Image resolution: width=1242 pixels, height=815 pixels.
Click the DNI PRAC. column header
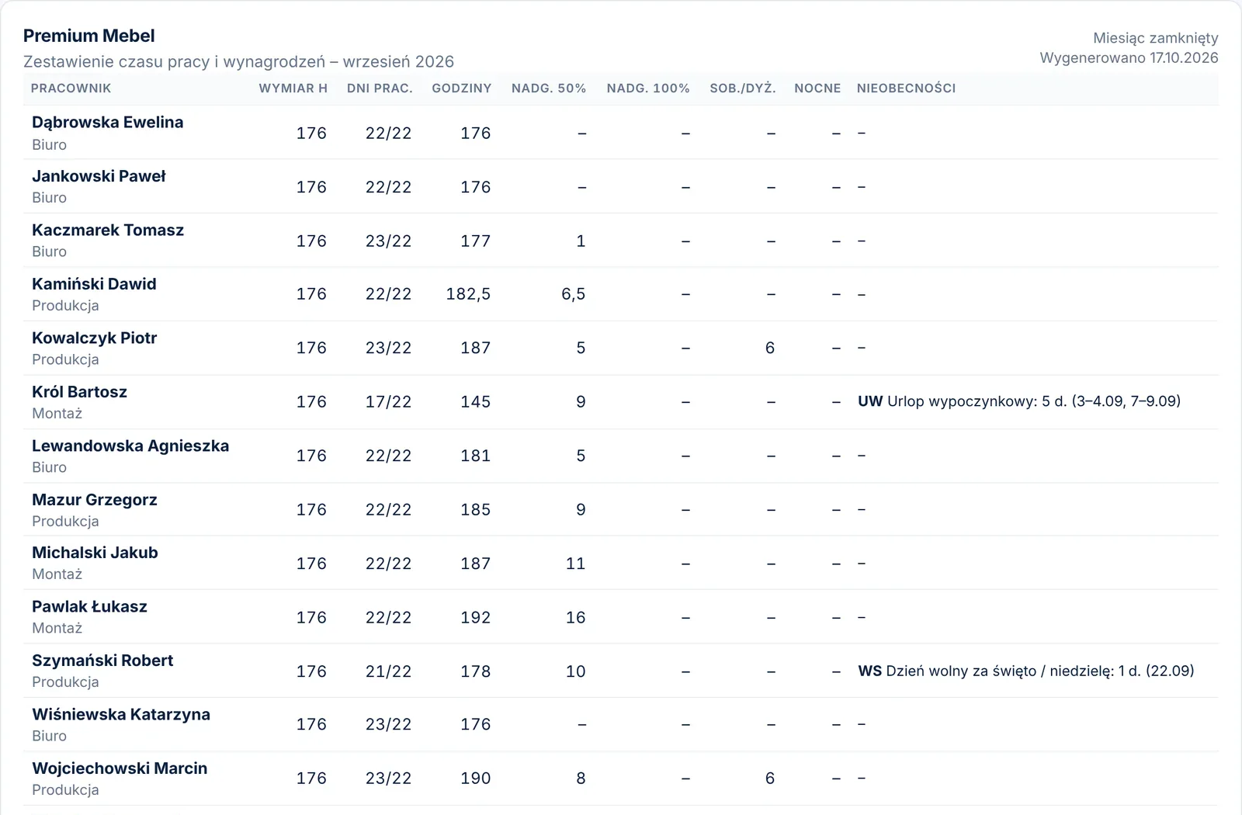click(380, 88)
